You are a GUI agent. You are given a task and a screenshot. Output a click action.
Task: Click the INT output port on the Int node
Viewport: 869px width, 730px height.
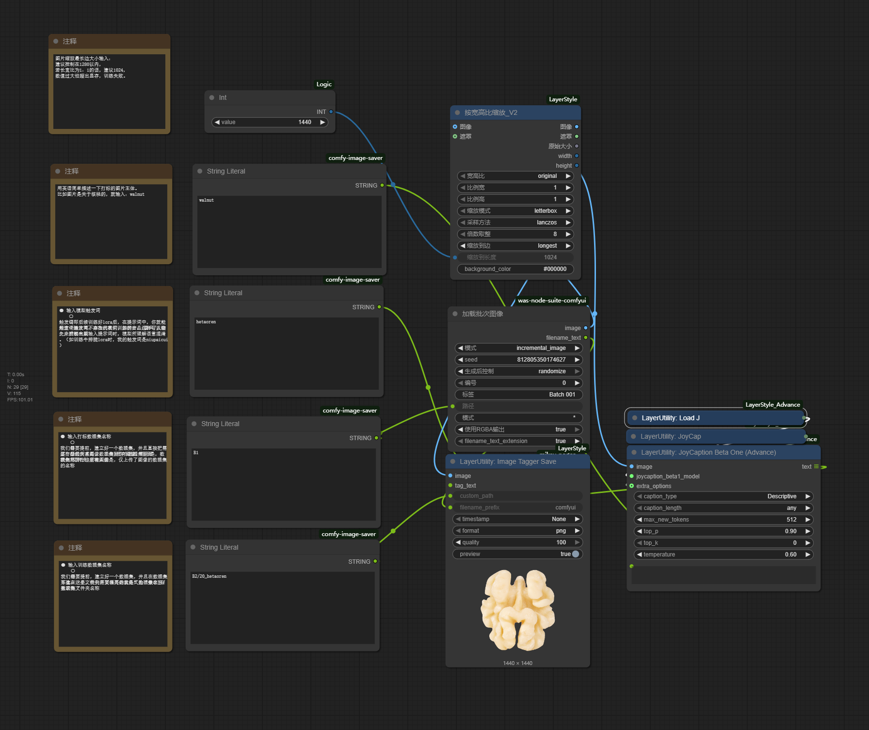(331, 112)
